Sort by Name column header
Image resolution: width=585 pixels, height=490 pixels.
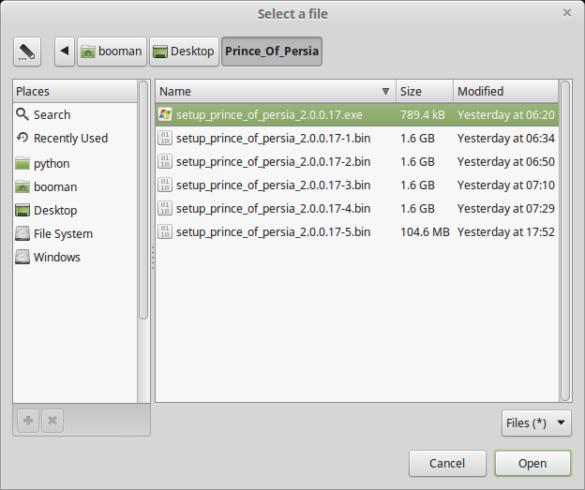pyautogui.click(x=276, y=92)
